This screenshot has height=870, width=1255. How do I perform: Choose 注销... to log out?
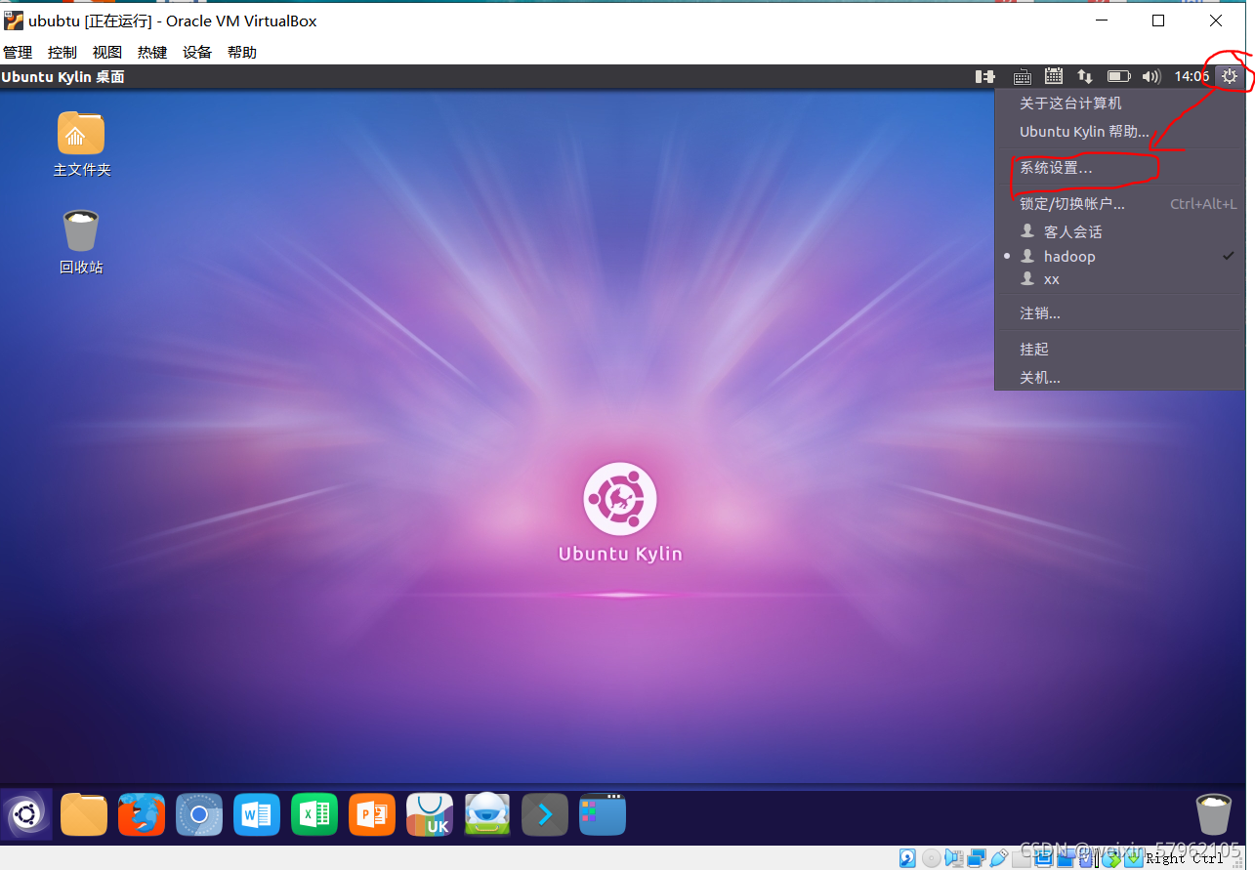[1119, 313]
